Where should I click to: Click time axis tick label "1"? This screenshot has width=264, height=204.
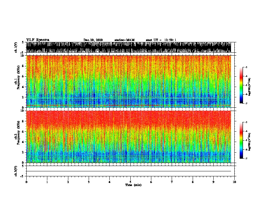47,182
